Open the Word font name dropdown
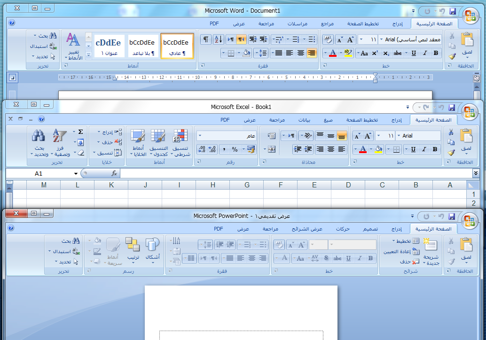Screen dimensions: 486x340 (x=382, y=39)
